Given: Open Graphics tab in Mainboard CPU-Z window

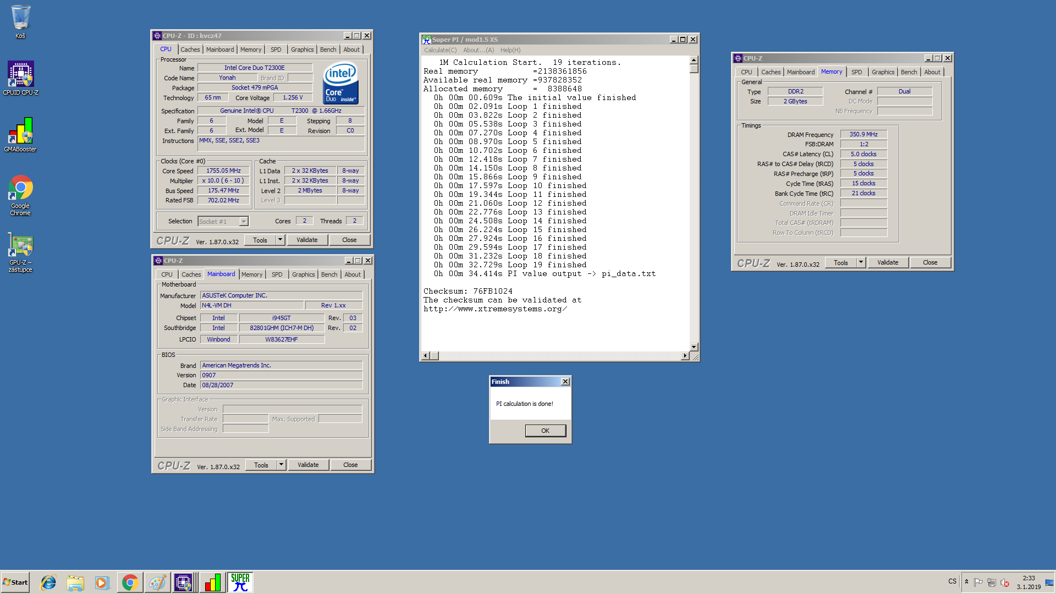Looking at the screenshot, I should tap(304, 274).
